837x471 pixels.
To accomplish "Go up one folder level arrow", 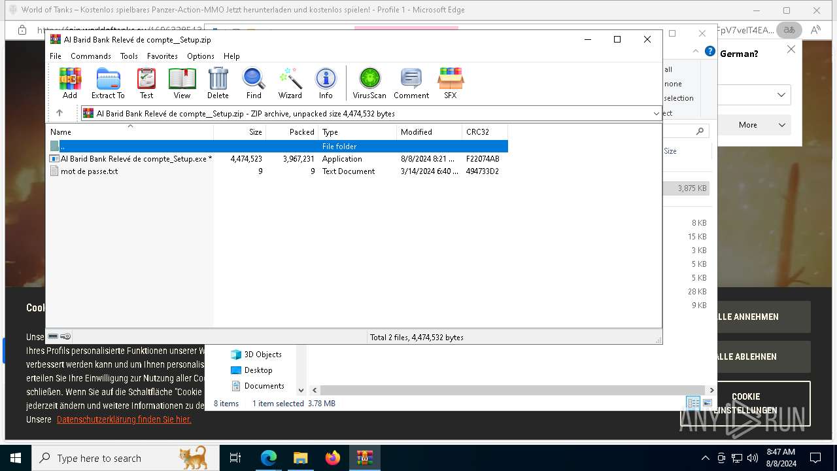I will (60, 113).
